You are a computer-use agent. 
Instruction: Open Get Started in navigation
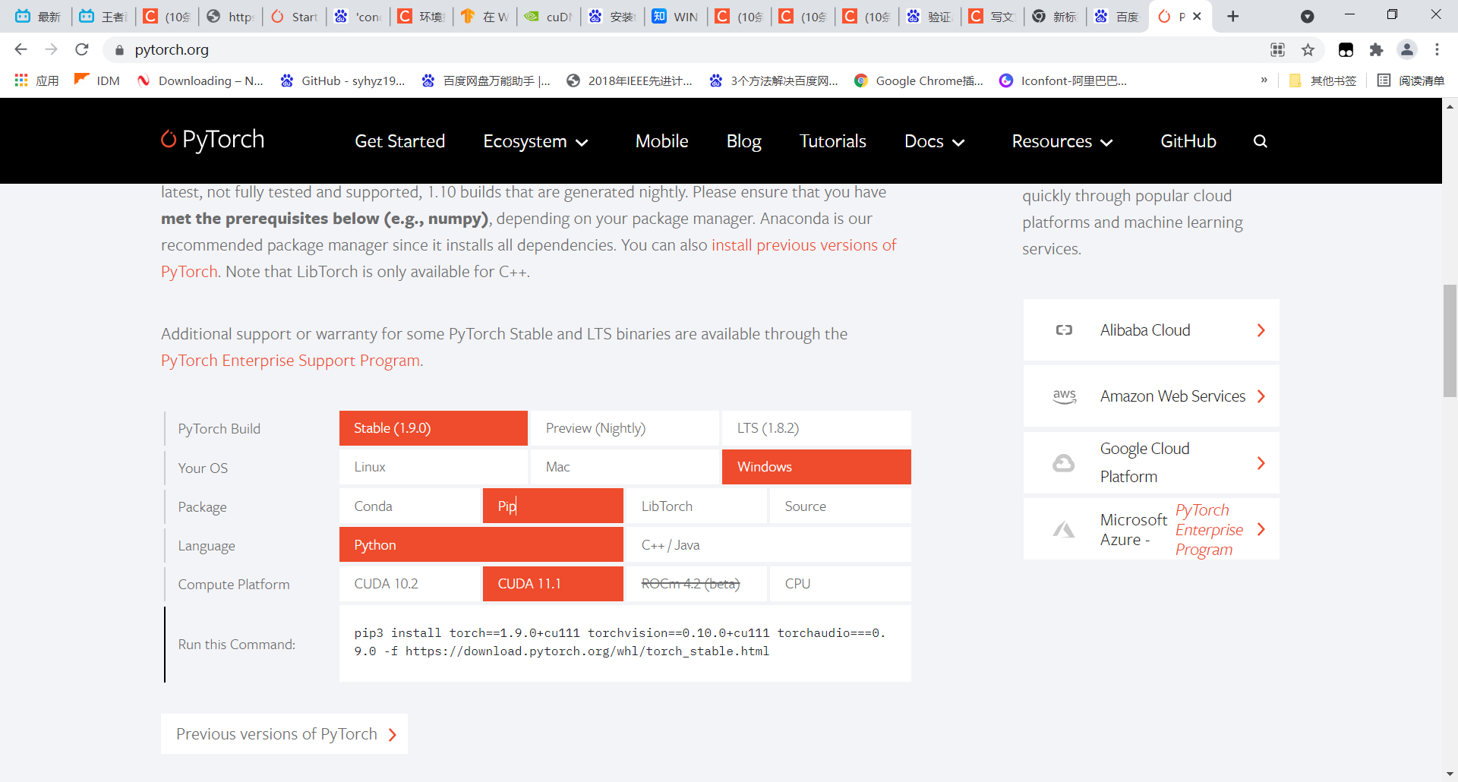click(399, 141)
